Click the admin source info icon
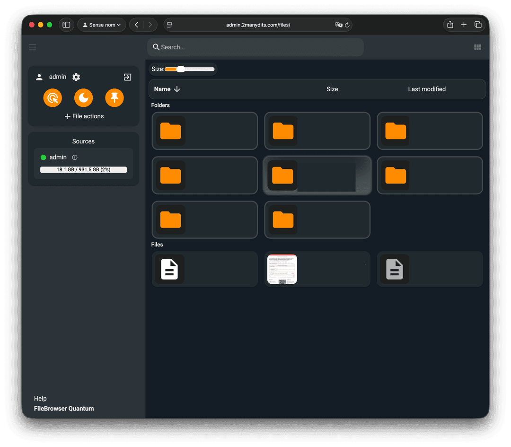This screenshot has width=511, height=447. 75,158
